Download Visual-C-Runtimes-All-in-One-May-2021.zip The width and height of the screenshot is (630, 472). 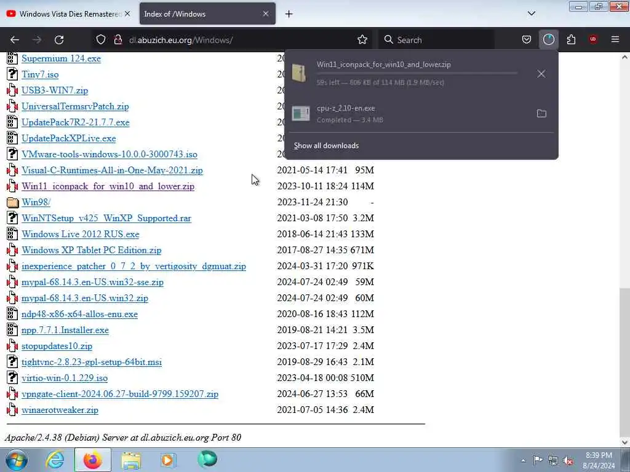[x=112, y=170]
